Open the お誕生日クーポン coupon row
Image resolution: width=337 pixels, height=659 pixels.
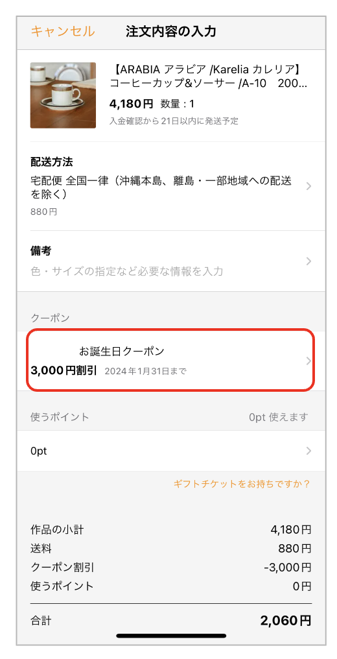pyautogui.click(x=171, y=361)
